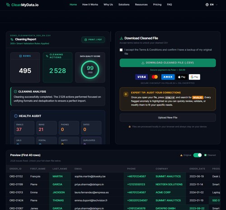Click the globe language icon
The image size is (226, 210).
207,5
